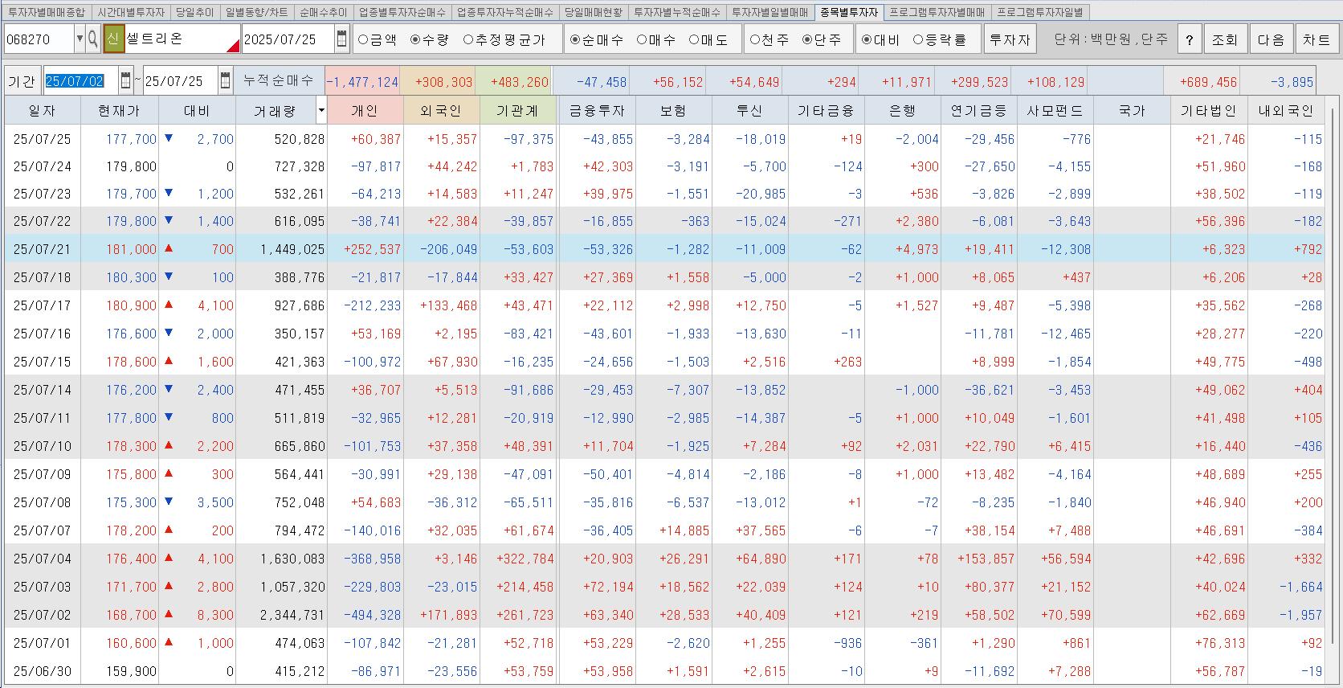Select the highlighted 25/07/21 row date
The height and width of the screenshot is (688, 1343).
pos(43,249)
